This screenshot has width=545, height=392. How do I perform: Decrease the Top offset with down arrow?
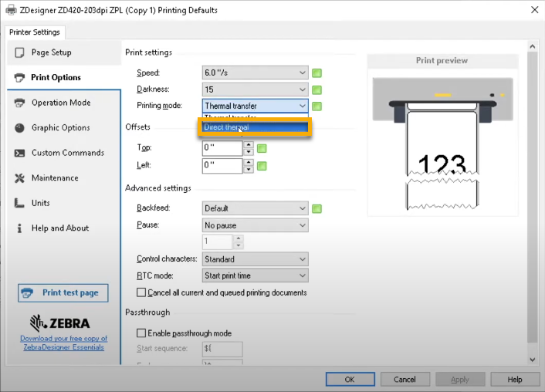pyautogui.click(x=248, y=152)
